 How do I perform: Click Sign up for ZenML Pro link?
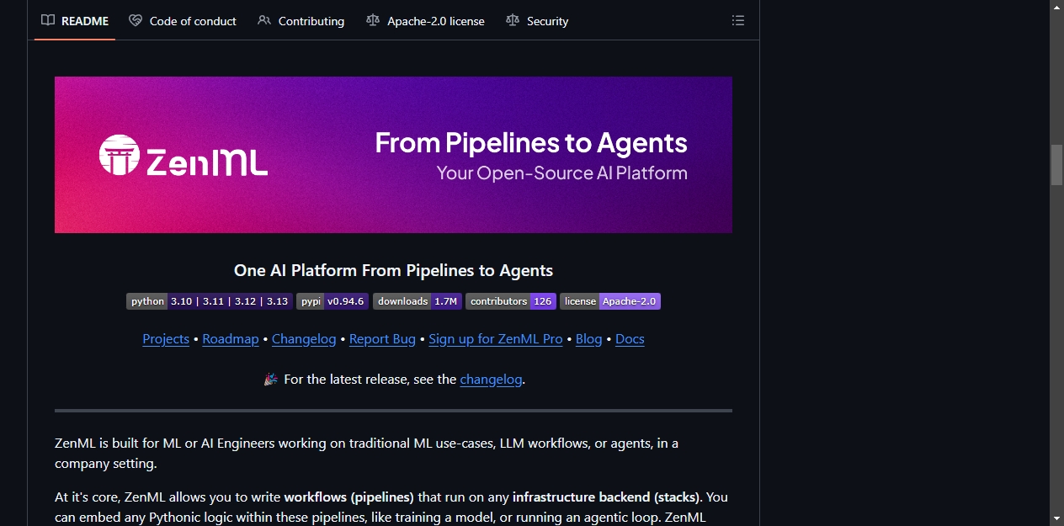[x=496, y=339]
